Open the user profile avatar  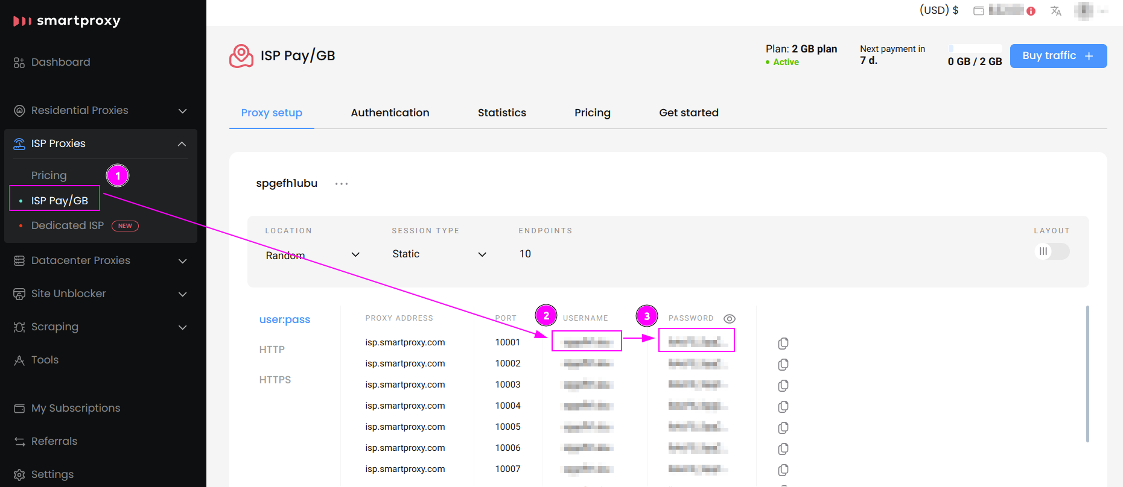click(x=1084, y=11)
